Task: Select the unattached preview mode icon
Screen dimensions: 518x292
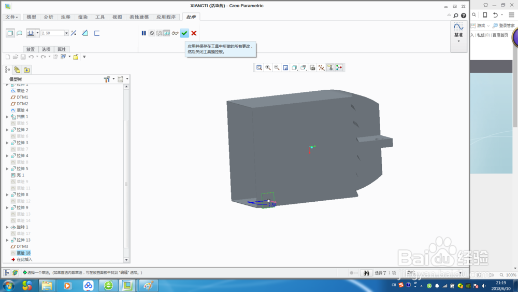Action: coord(159,33)
